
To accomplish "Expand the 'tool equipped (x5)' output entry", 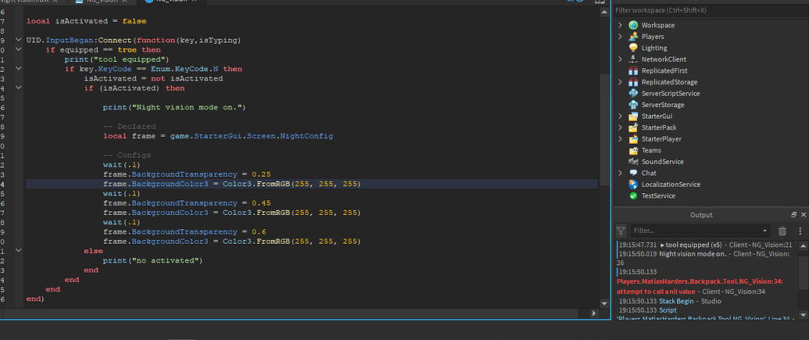I will 663,245.
